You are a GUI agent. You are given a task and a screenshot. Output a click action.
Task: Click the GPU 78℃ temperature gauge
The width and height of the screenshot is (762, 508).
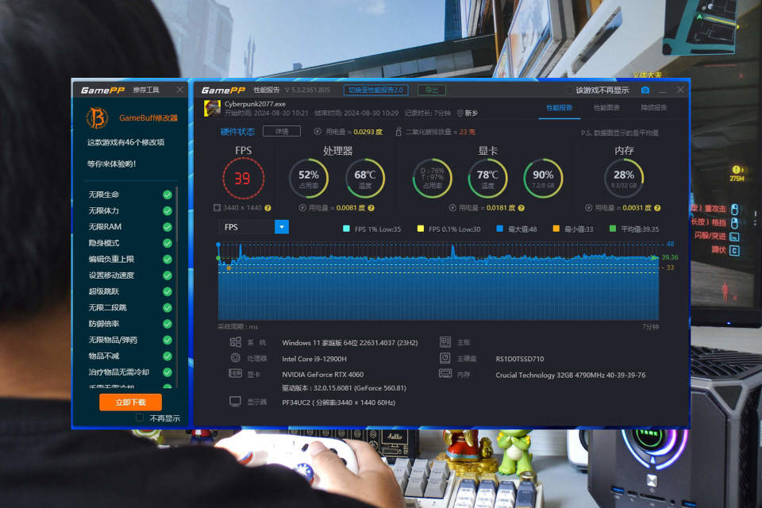pos(487,179)
